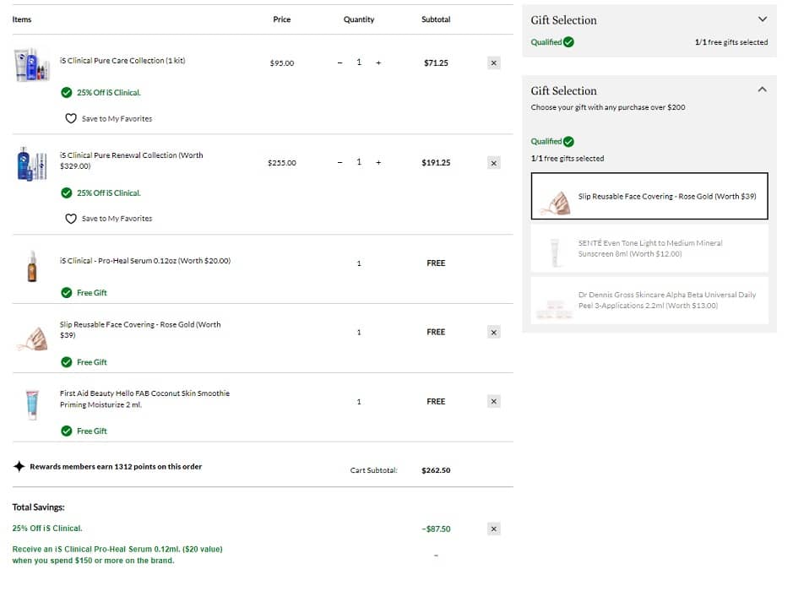The width and height of the screenshot is (793, 591).
Task: Click the First Aid Beauty product thumbnail
Action: pos(31,403)
